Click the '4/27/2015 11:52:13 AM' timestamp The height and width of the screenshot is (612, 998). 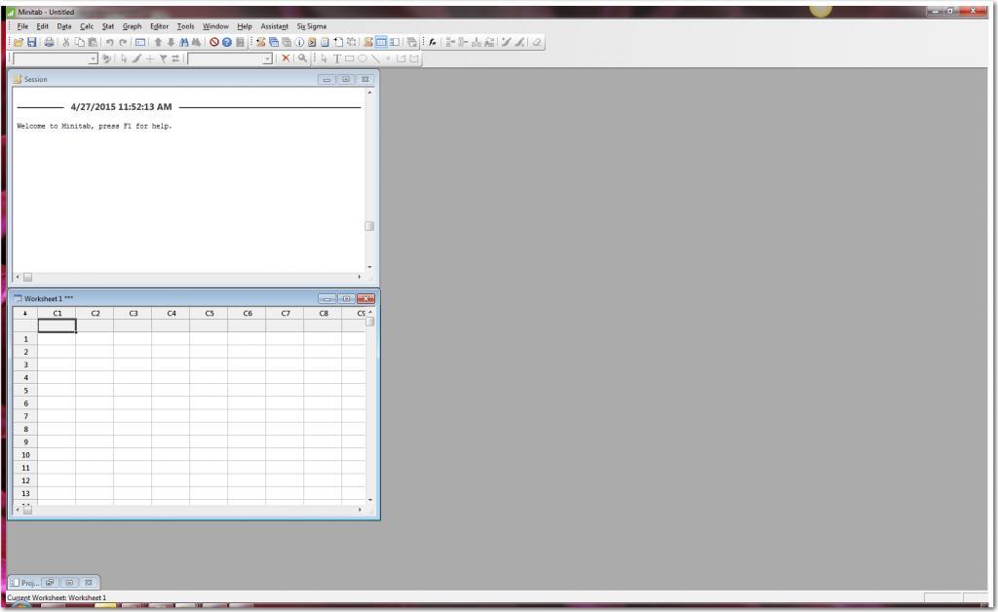click(121, 107)
